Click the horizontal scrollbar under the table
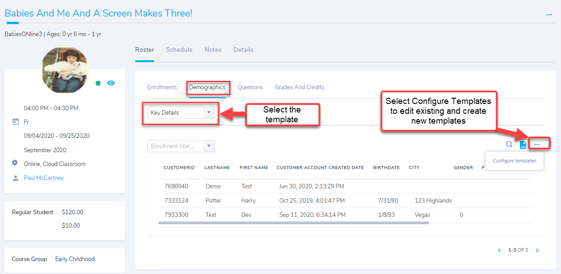Screen dimensions: 561x274 coord(293,223)
